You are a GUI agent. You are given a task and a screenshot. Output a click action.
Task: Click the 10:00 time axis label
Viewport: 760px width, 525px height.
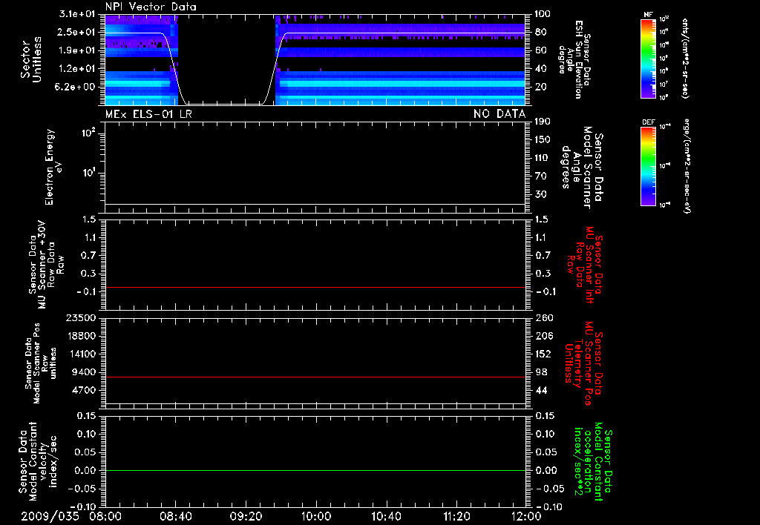(315, 516)
